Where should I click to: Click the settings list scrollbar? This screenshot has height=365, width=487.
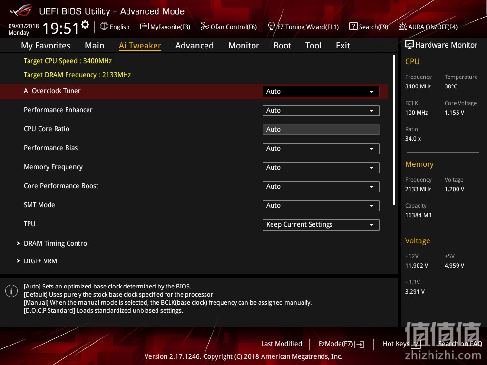pyautogui.click(x=394, y=130)
